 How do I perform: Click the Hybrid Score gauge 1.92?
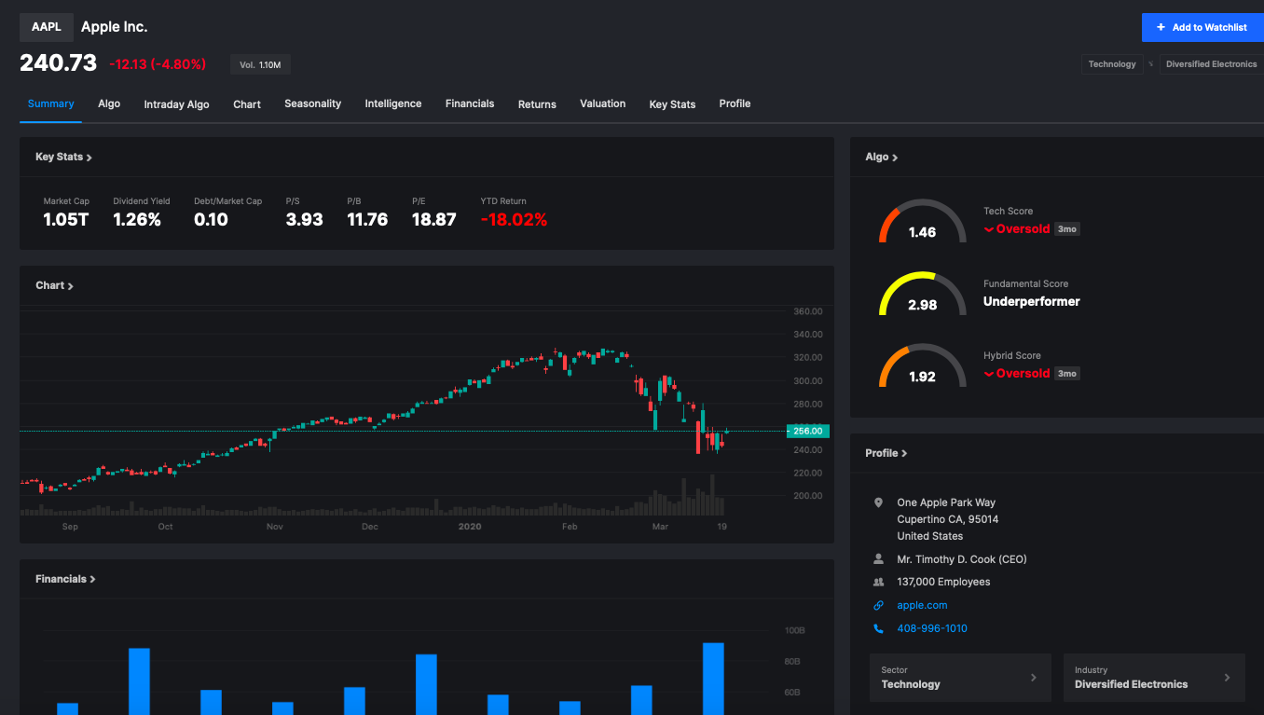(x=922, y=366)
